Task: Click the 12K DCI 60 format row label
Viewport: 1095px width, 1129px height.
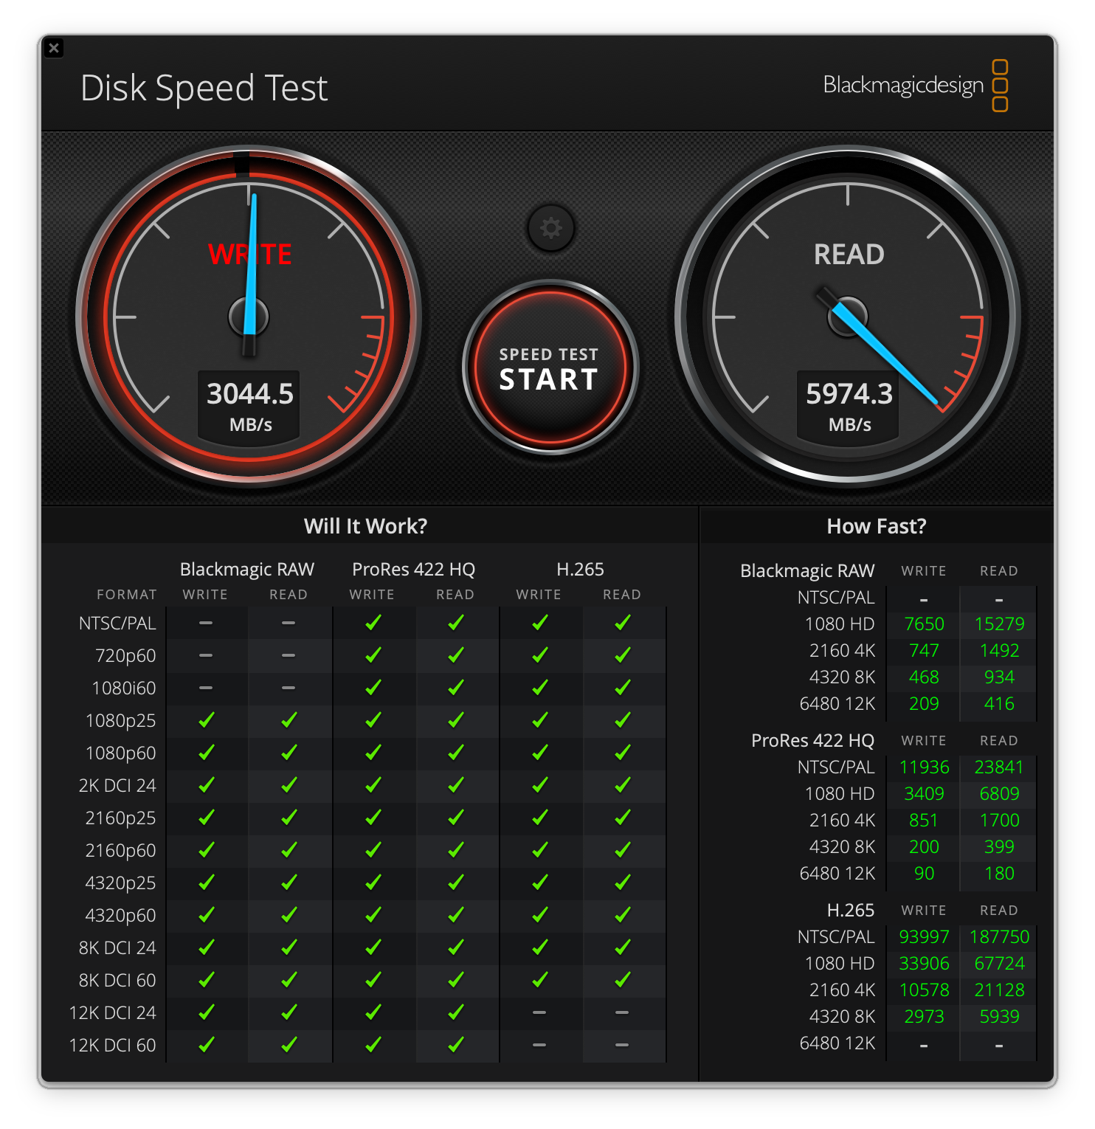Action: tap(112, 1046)
